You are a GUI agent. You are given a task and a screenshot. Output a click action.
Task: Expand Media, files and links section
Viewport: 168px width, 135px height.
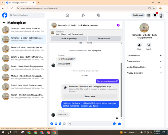click(x=144, y=67)
